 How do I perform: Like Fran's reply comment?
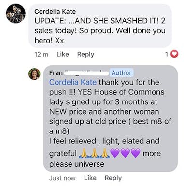[90, 178]
